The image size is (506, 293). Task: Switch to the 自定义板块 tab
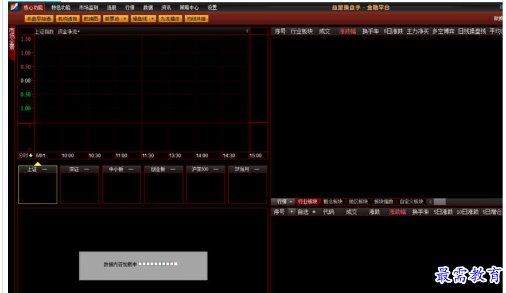point(411,202)
